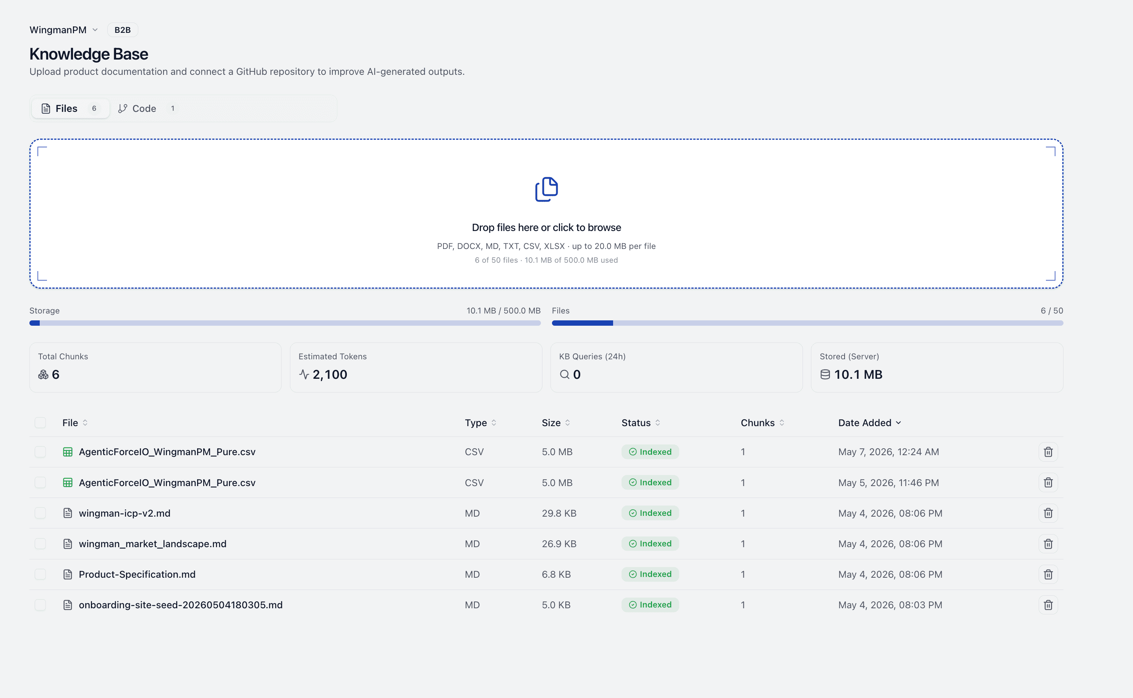Select checkbox for wingman_market_landscape.md
Viewport: 1133px width, 698px height.
pos(40,544)
